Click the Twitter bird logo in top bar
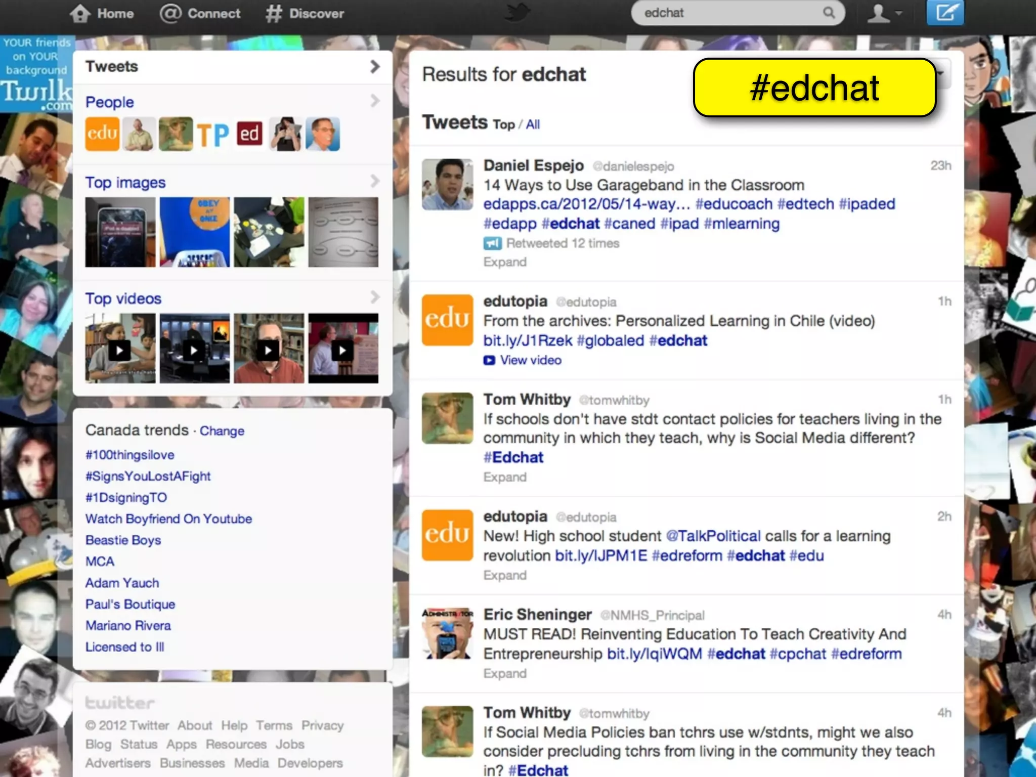This screenshot has height=777, width=1036. coord(517,13)
